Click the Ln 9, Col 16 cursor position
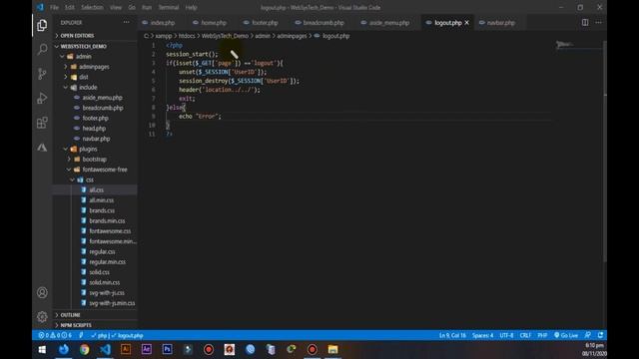639x359 pixels. pyautogui.click(x=452, y=335)
